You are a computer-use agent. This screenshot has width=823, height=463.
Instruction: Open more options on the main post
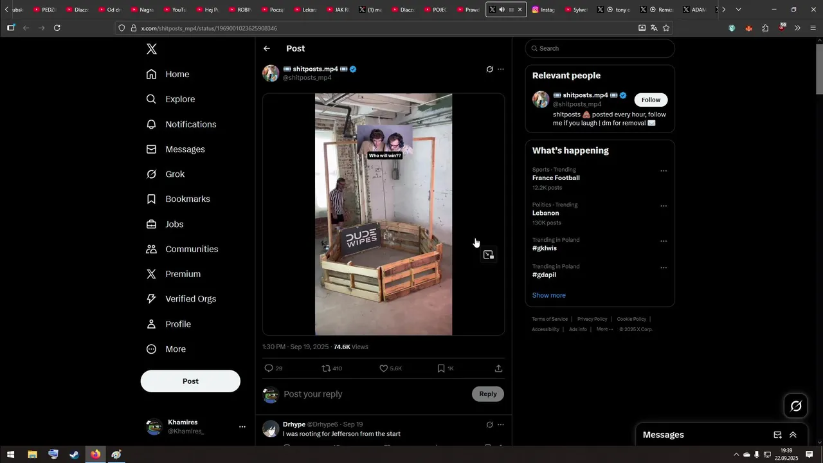click(501, 69)
